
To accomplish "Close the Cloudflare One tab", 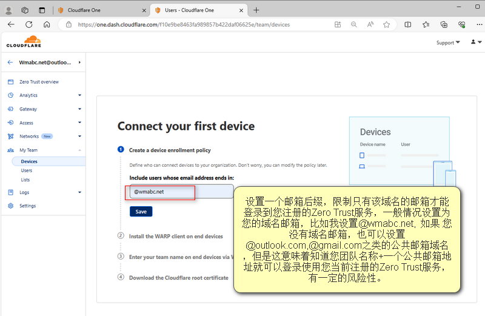I will click(144, 10).
